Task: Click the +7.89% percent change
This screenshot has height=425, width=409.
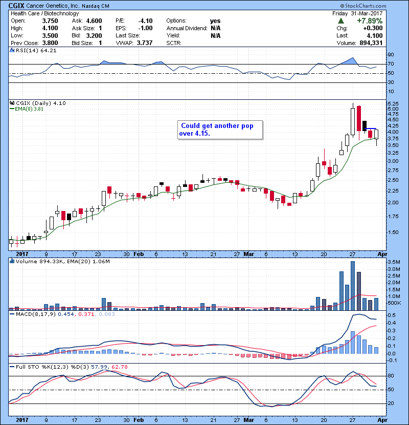Action: [370, 21]
